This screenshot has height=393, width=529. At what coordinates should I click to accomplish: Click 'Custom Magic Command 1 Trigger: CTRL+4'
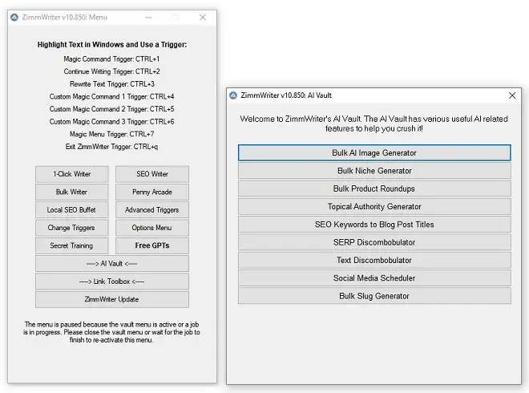coord(111,96)
